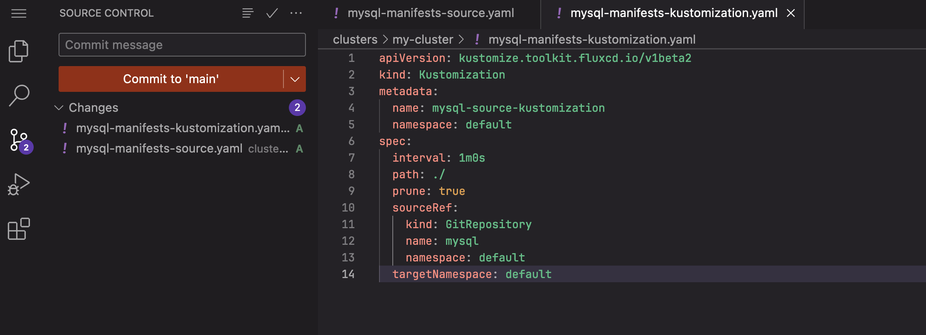The width and height of the screenshot is (926, 335).
Task: Open the Extensions view
Action: (19, 229)
